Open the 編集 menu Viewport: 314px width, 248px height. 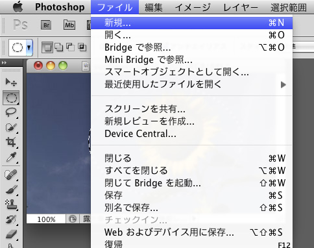[154, 7]
